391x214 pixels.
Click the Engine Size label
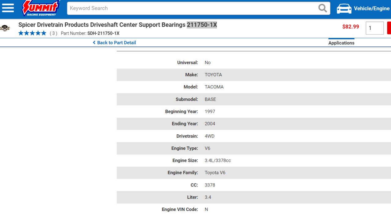(185, 161)
